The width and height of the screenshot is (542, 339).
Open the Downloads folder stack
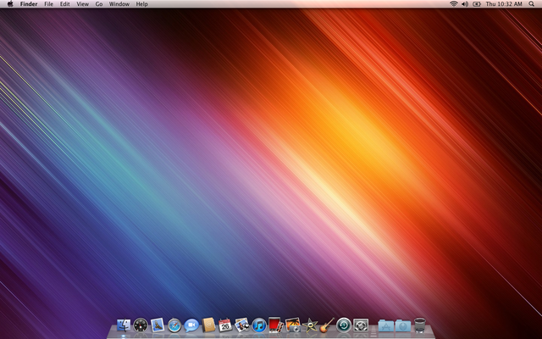403,325
